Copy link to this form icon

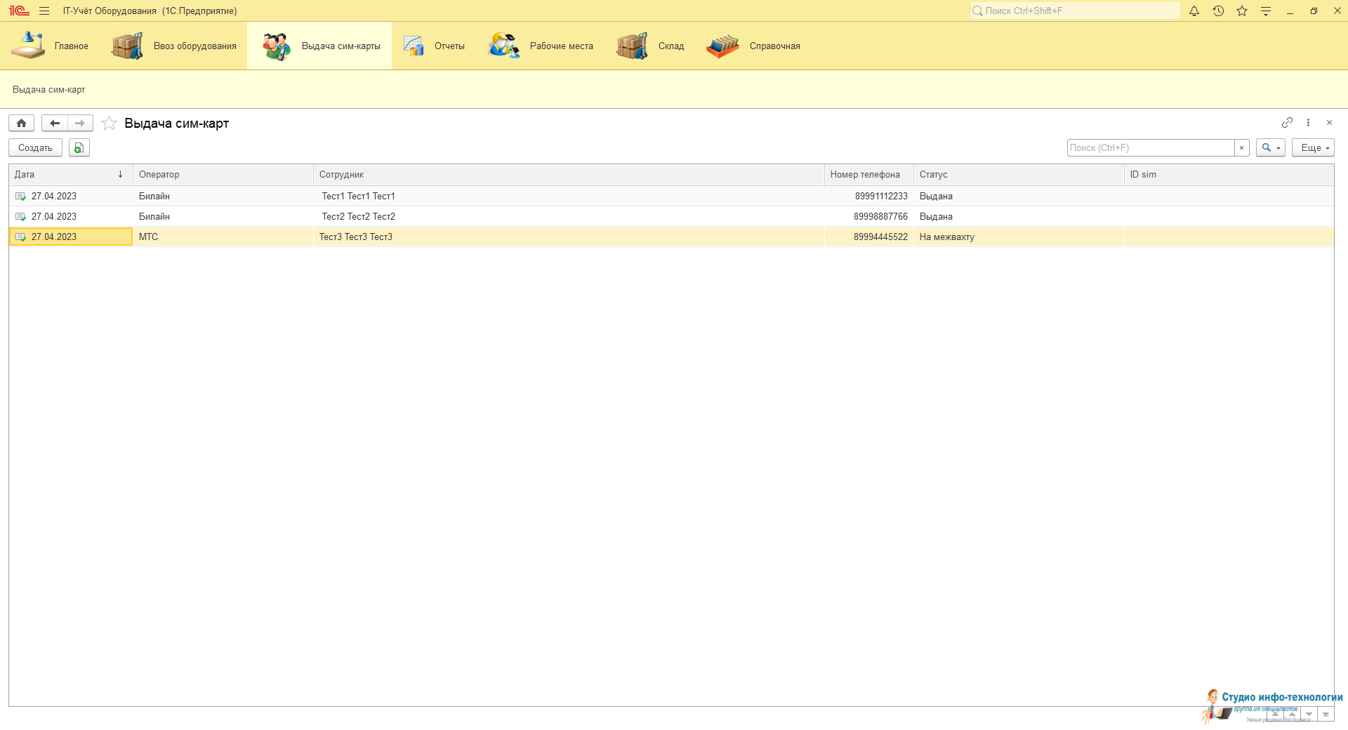pos(1287,123)
